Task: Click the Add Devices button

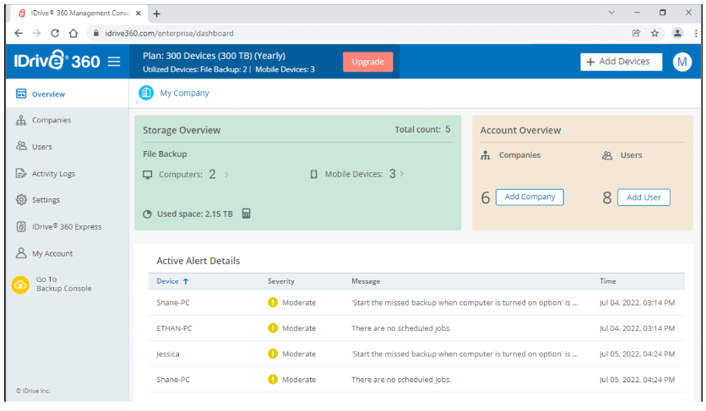Action: pos(621,62)
